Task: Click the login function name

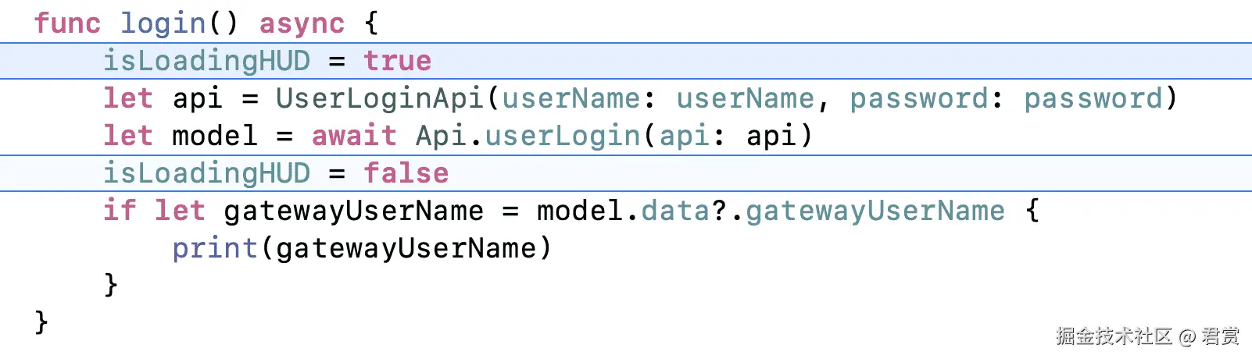Action: pyautogui.click(x=163, y=23)
